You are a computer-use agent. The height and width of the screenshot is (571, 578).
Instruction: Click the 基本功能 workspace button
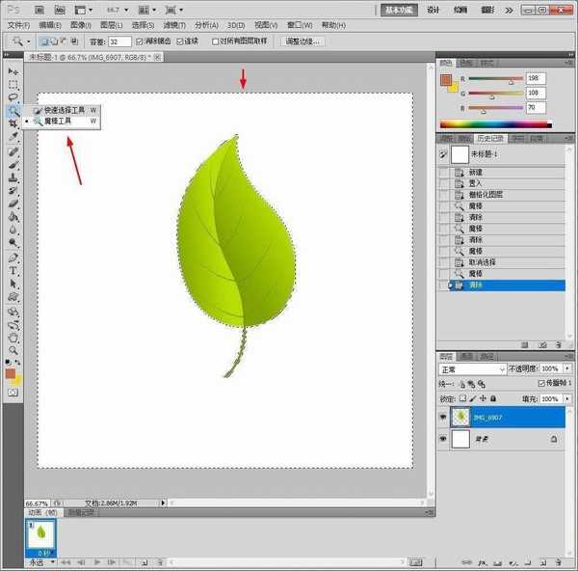pyautogui.click(x=399, y=10)
